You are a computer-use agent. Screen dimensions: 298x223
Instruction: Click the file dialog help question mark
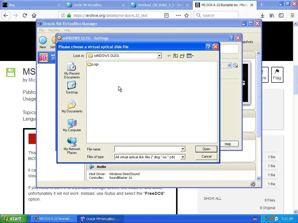(209, 47)
